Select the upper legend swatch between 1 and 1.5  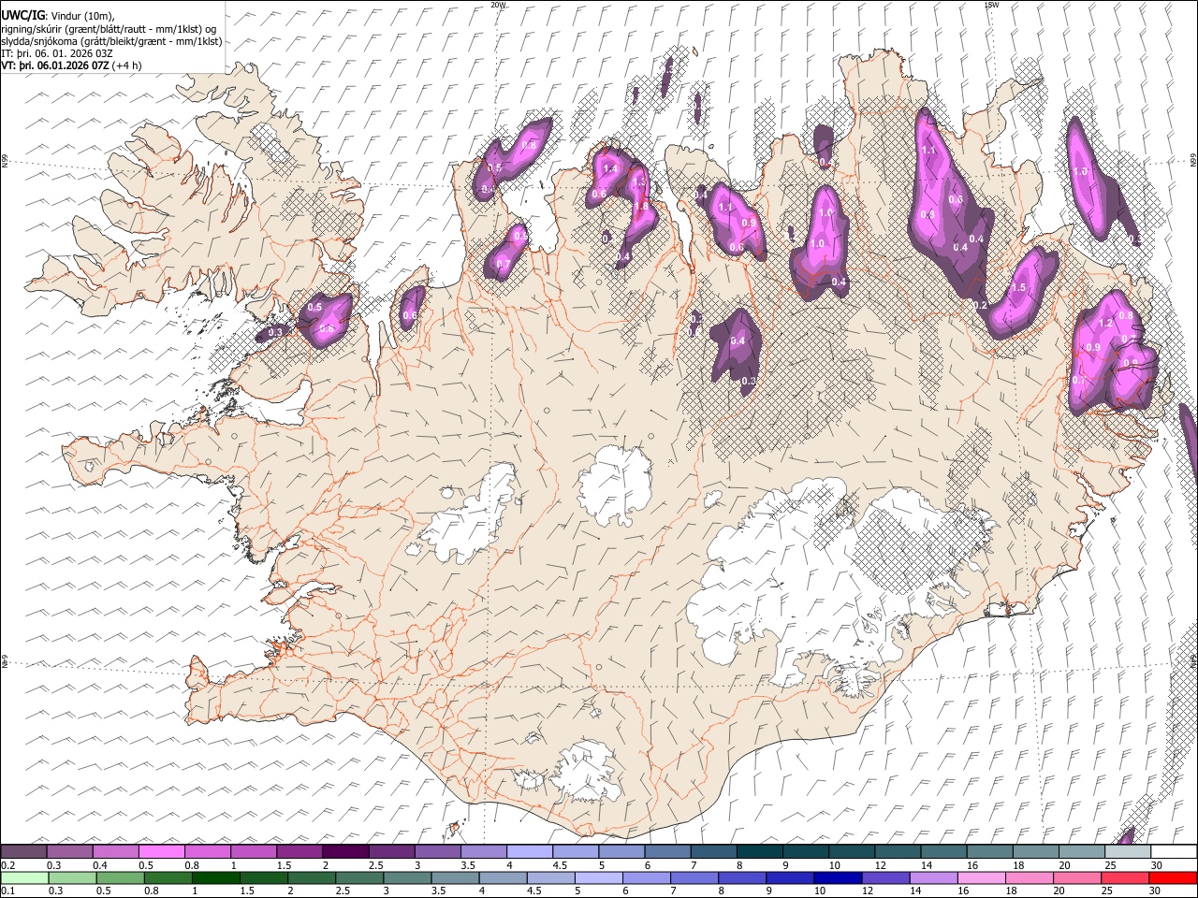(254, 851)
